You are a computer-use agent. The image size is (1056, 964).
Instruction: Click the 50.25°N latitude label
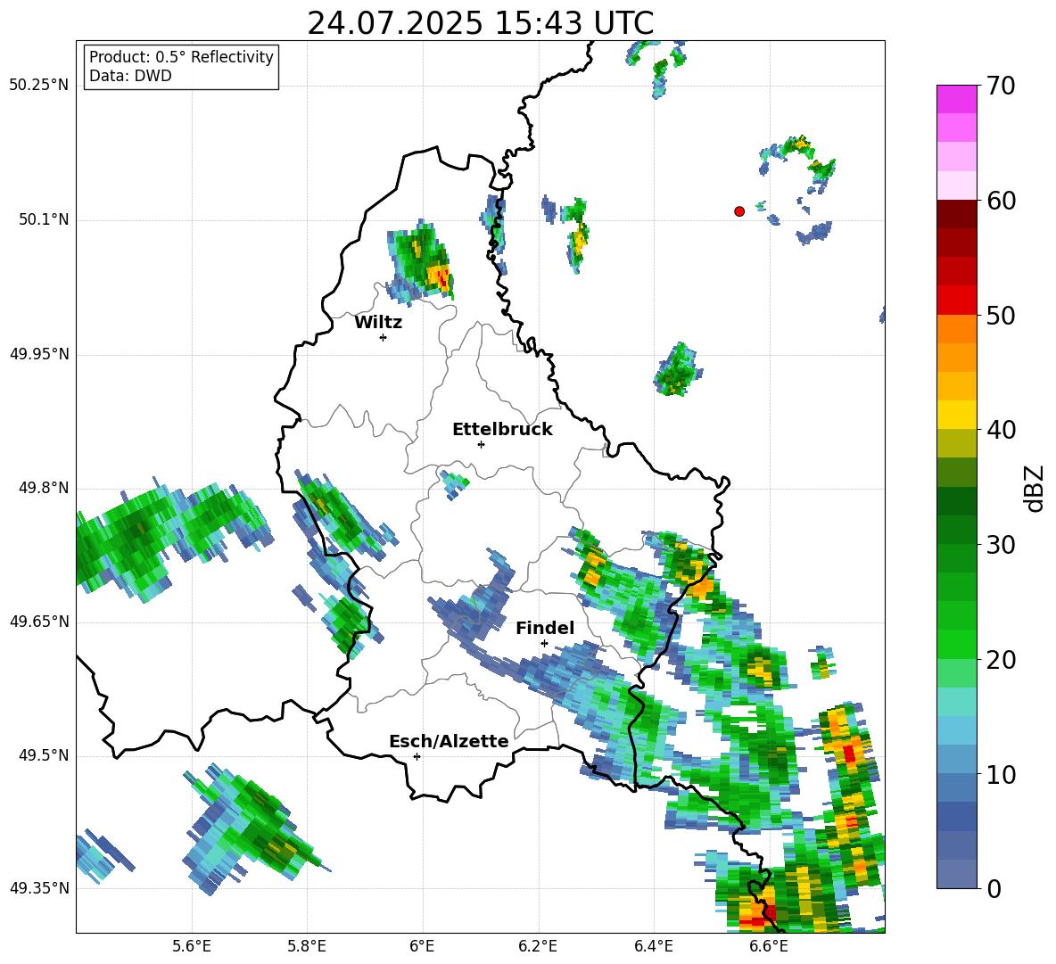pyautogui.click(x=39, y=86)
